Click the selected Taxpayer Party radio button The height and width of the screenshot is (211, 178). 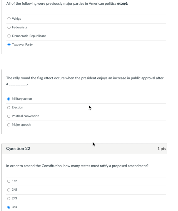9,44
